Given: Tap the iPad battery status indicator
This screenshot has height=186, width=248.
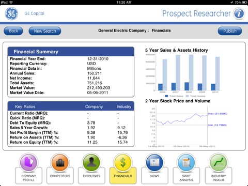Looking at the screenshot, I should tap(244, 3).
